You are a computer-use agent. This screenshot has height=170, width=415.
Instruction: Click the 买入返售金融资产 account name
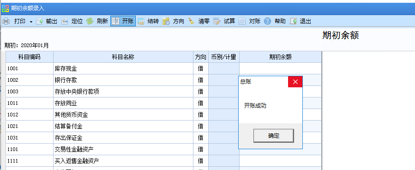pyautogui.click(x=77, y=161)
